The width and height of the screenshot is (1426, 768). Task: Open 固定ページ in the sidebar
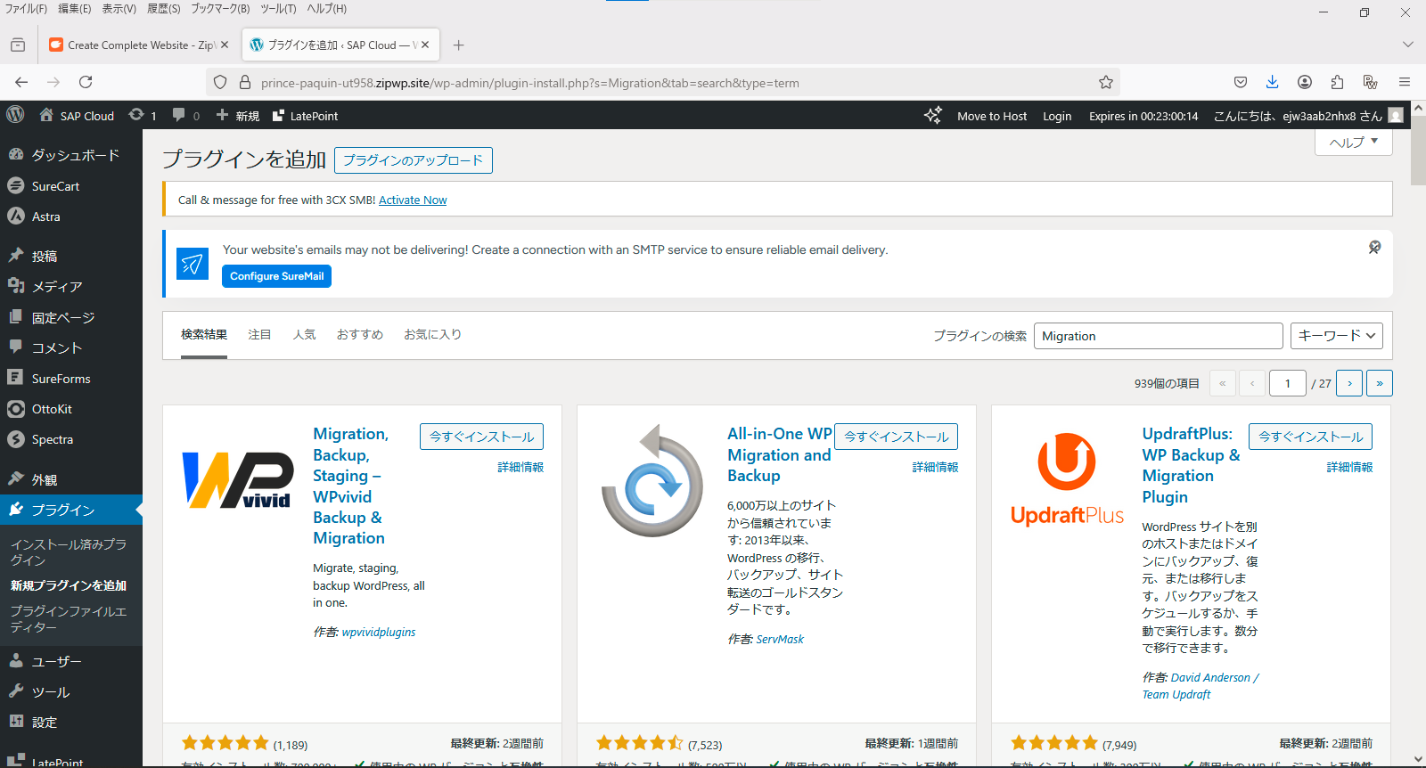[71, 317]
